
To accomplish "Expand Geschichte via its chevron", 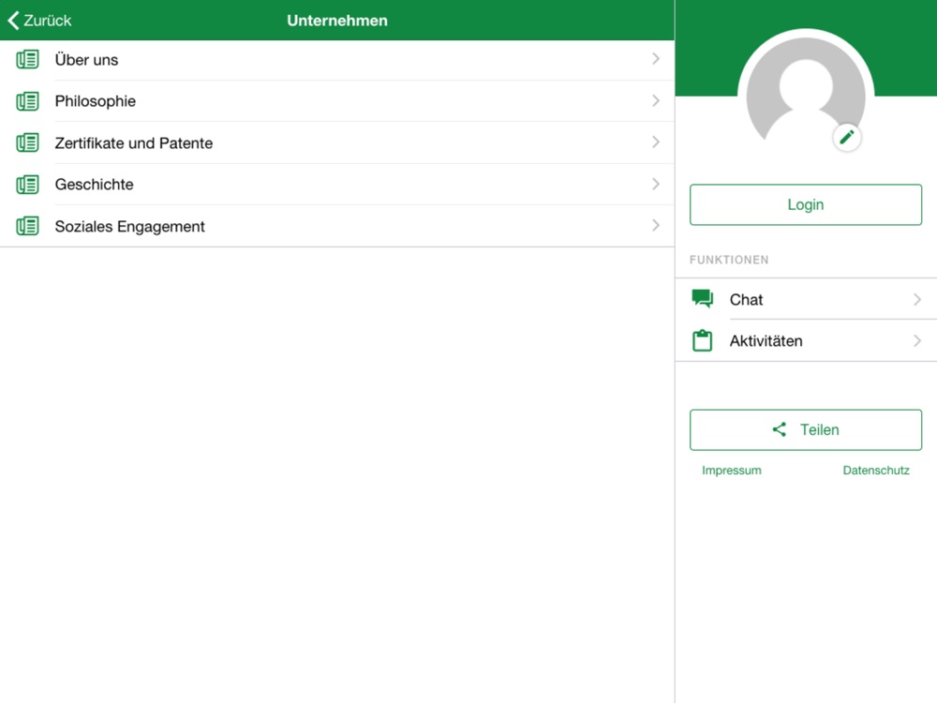I will tap(656, 184).
